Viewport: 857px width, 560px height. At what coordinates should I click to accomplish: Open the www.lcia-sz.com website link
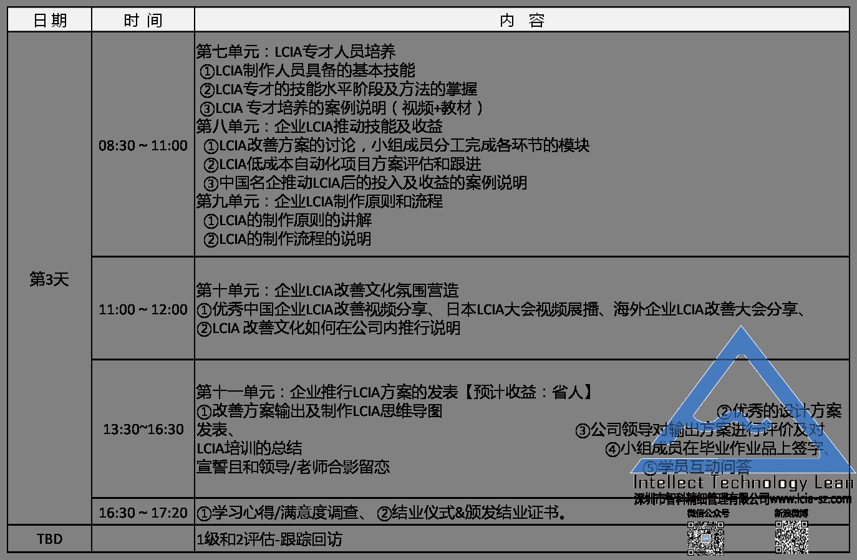(810, 499)
